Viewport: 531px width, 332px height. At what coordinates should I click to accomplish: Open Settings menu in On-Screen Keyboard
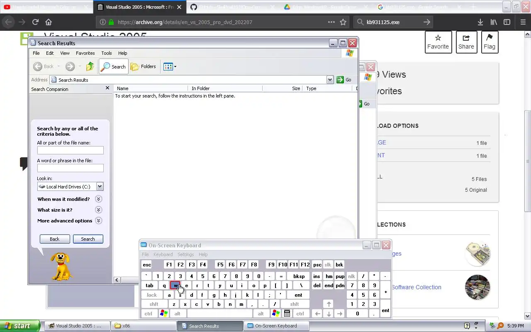185,254
